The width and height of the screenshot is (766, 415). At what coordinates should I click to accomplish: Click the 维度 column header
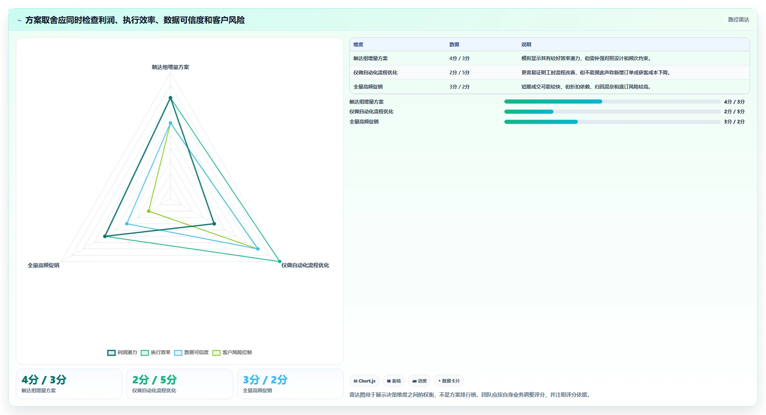358,45
